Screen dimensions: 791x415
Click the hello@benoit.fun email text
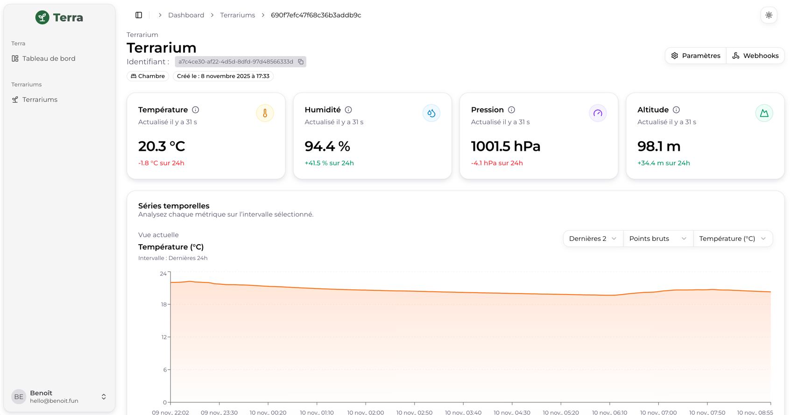[54, 401]
